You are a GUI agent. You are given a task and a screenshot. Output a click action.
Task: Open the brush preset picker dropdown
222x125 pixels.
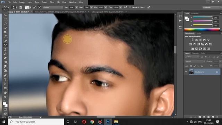click(x=17, y=7)
